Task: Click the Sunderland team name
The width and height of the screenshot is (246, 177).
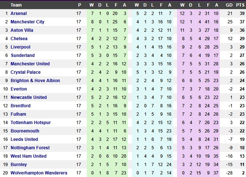Action: point(23,55)
